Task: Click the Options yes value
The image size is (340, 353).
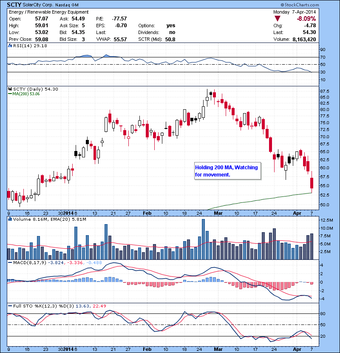Action: pos(171,26)
